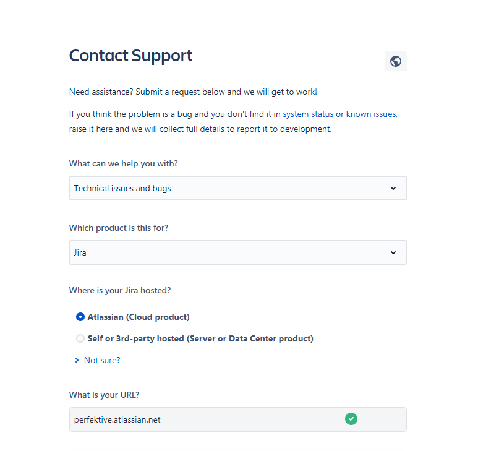
Task: Click the "Where is your Jira hosted?" label
Action: (120, 290)
